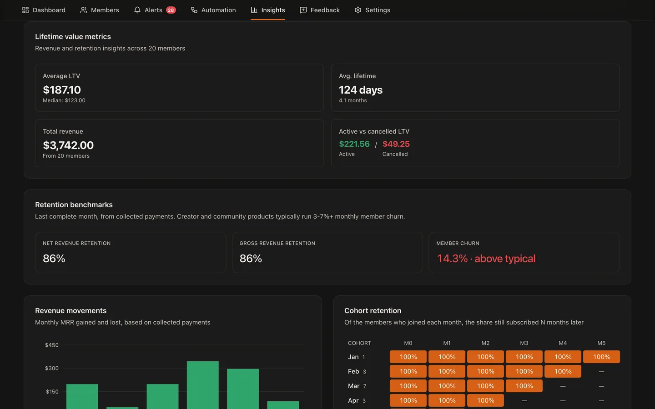Click the Automation workflow icon
Image resolution: width=655 pixels, height=409 pixels.
(x=194, y=10)
